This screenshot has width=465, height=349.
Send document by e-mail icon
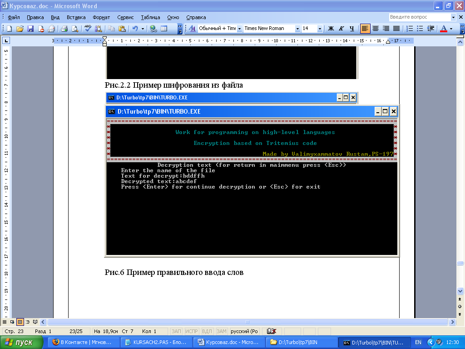coord(51,29)
